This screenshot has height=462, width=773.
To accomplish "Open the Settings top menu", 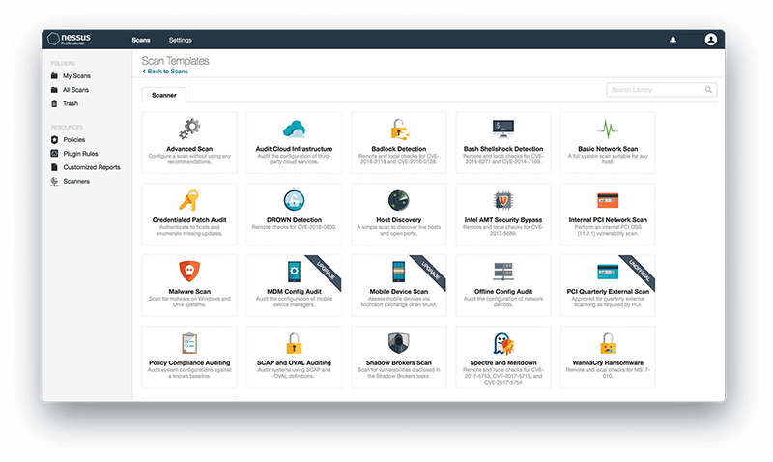I will pos(181,40).
